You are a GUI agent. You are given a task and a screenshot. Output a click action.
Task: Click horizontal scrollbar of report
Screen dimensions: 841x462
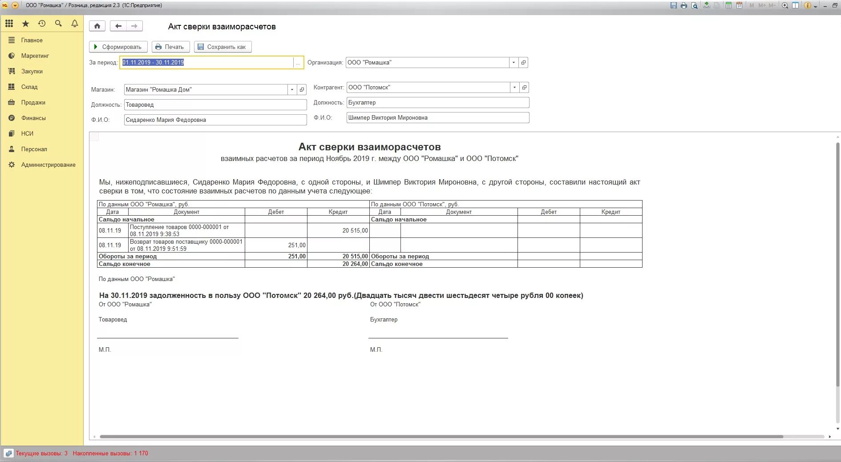click(441, 437)
